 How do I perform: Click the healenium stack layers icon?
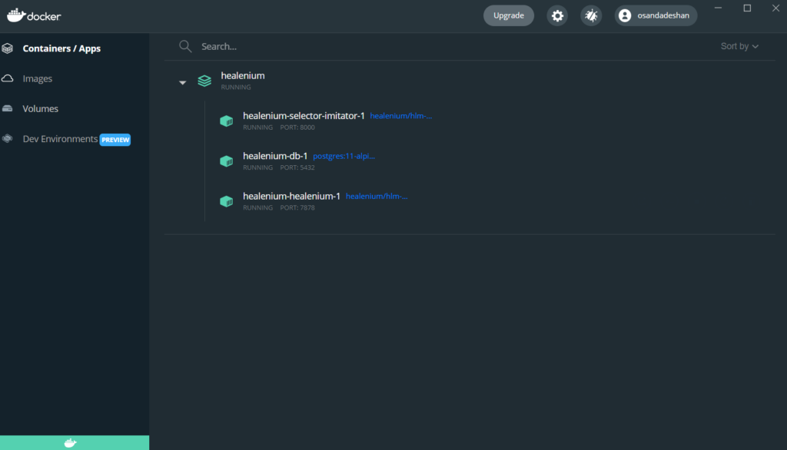(204, 81)
